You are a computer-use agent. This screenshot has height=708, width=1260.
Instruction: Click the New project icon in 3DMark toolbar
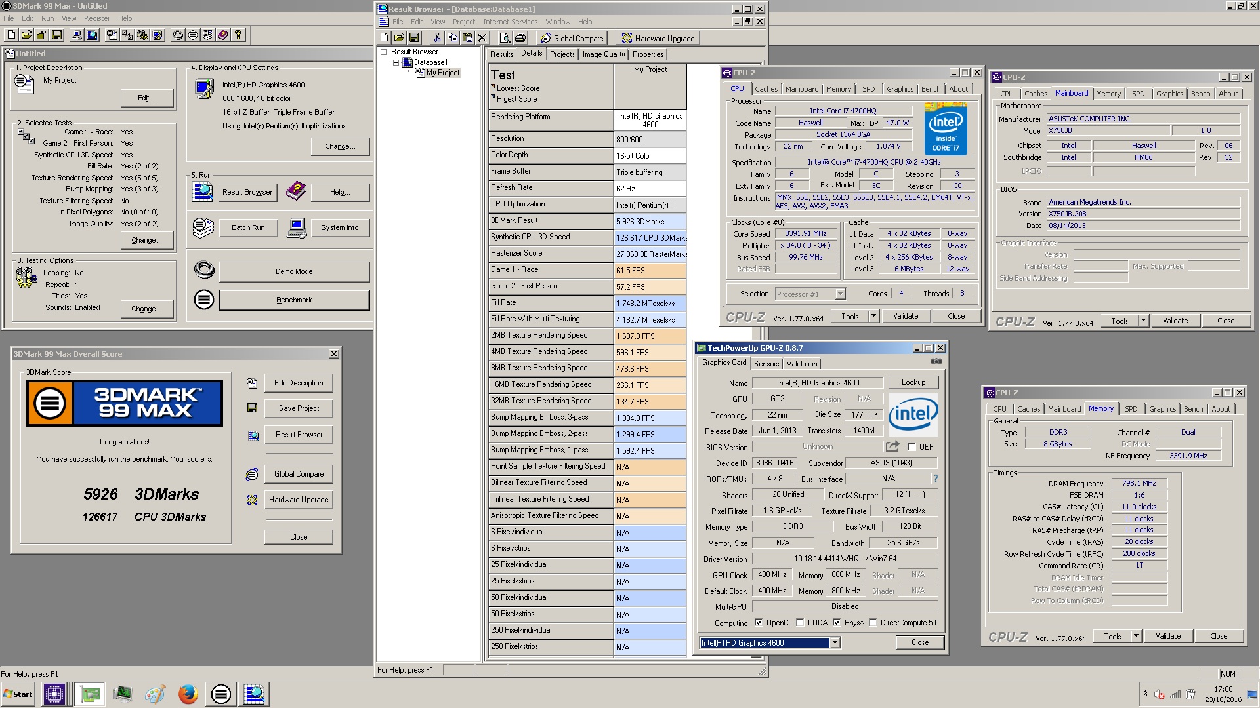coord(11,35)
